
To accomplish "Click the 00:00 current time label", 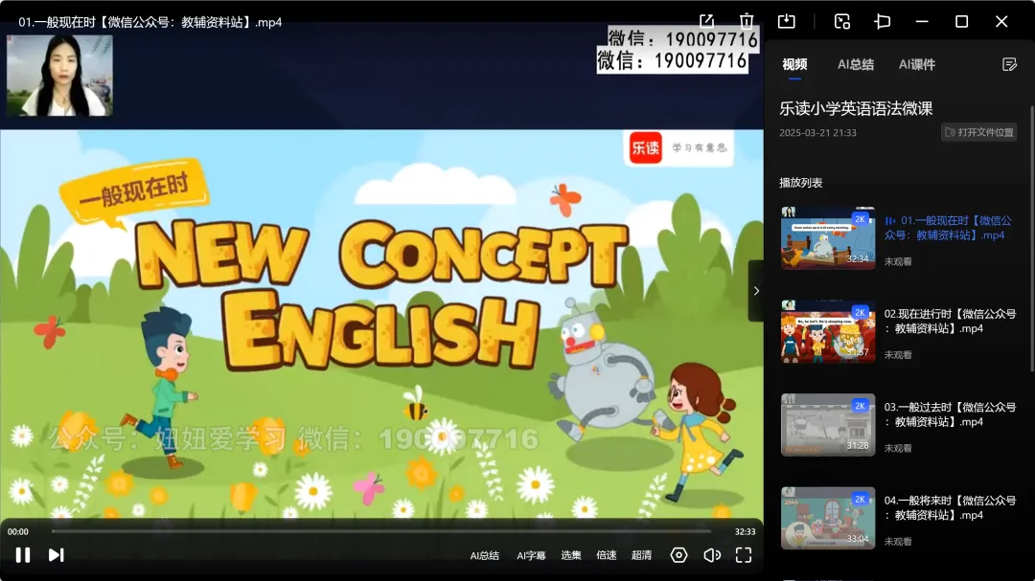I will 18,531.
